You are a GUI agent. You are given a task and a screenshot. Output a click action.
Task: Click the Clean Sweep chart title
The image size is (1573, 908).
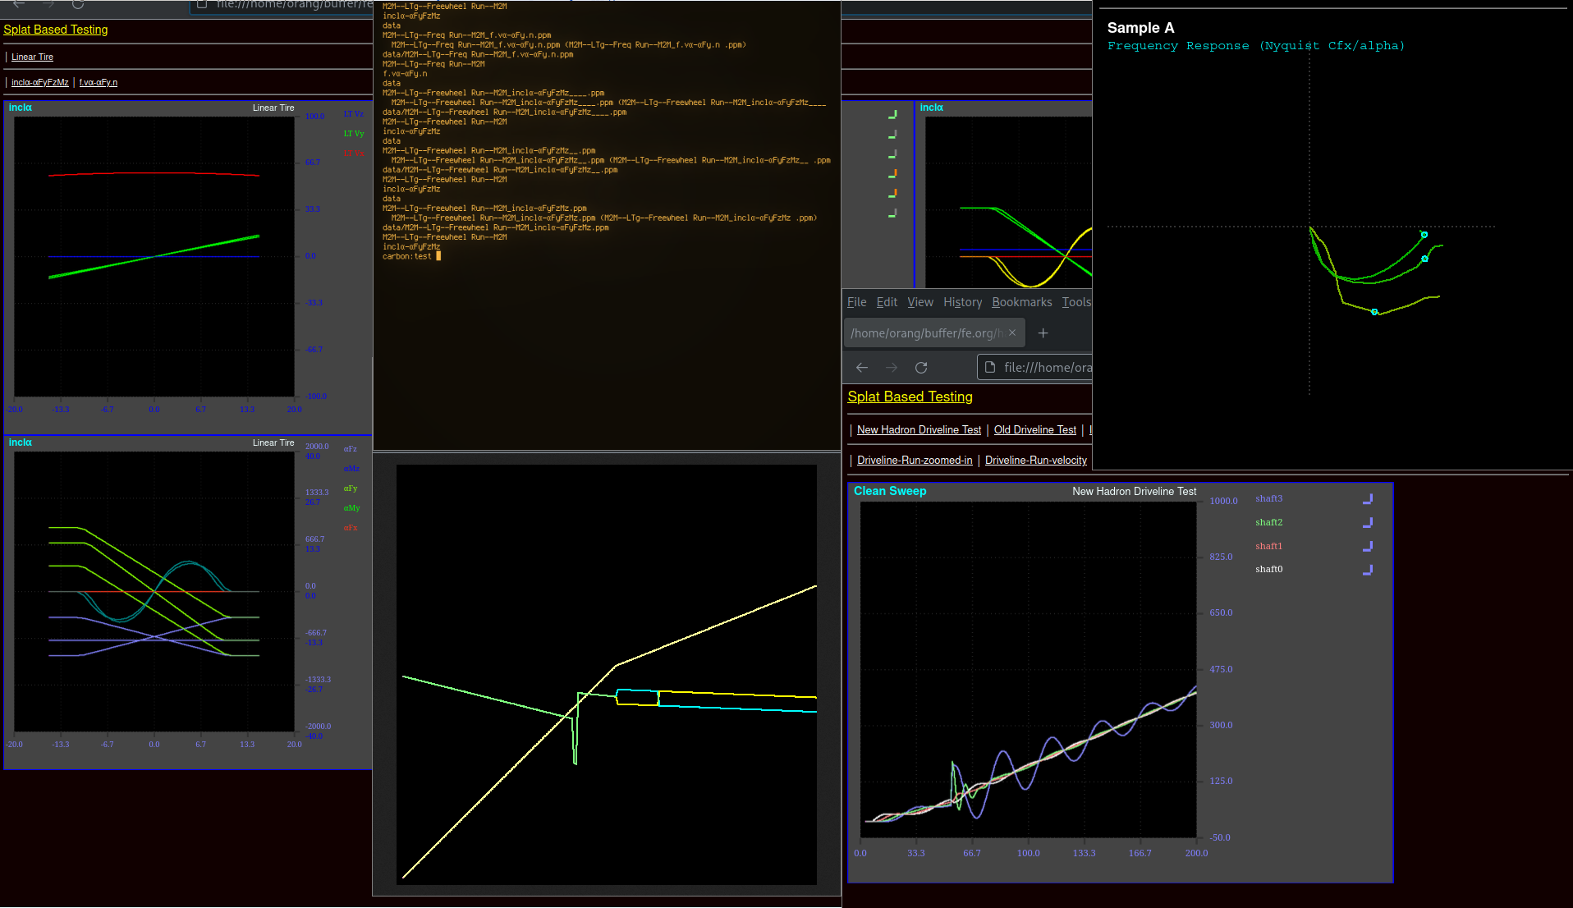[x=890, y=491]
